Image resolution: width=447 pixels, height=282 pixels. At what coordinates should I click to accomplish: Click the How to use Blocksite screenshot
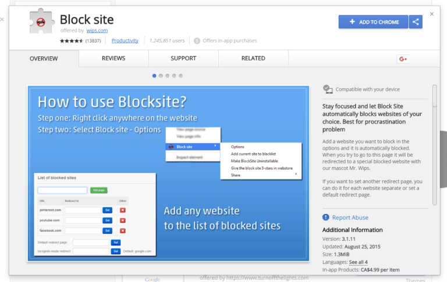point(168,173)
